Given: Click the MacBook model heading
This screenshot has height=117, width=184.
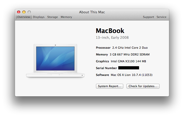Looking at the screenshot, I should (110, 31).
